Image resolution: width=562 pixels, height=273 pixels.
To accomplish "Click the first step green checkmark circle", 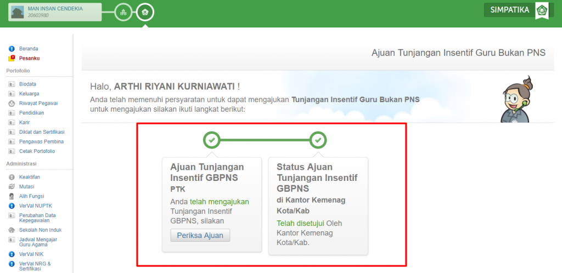I will (211, 140).
